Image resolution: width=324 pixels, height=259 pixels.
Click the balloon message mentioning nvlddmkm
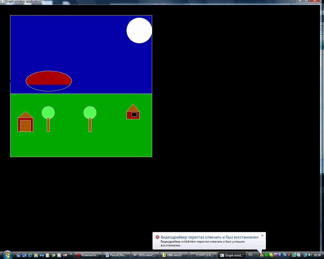(x=203, y=243)
